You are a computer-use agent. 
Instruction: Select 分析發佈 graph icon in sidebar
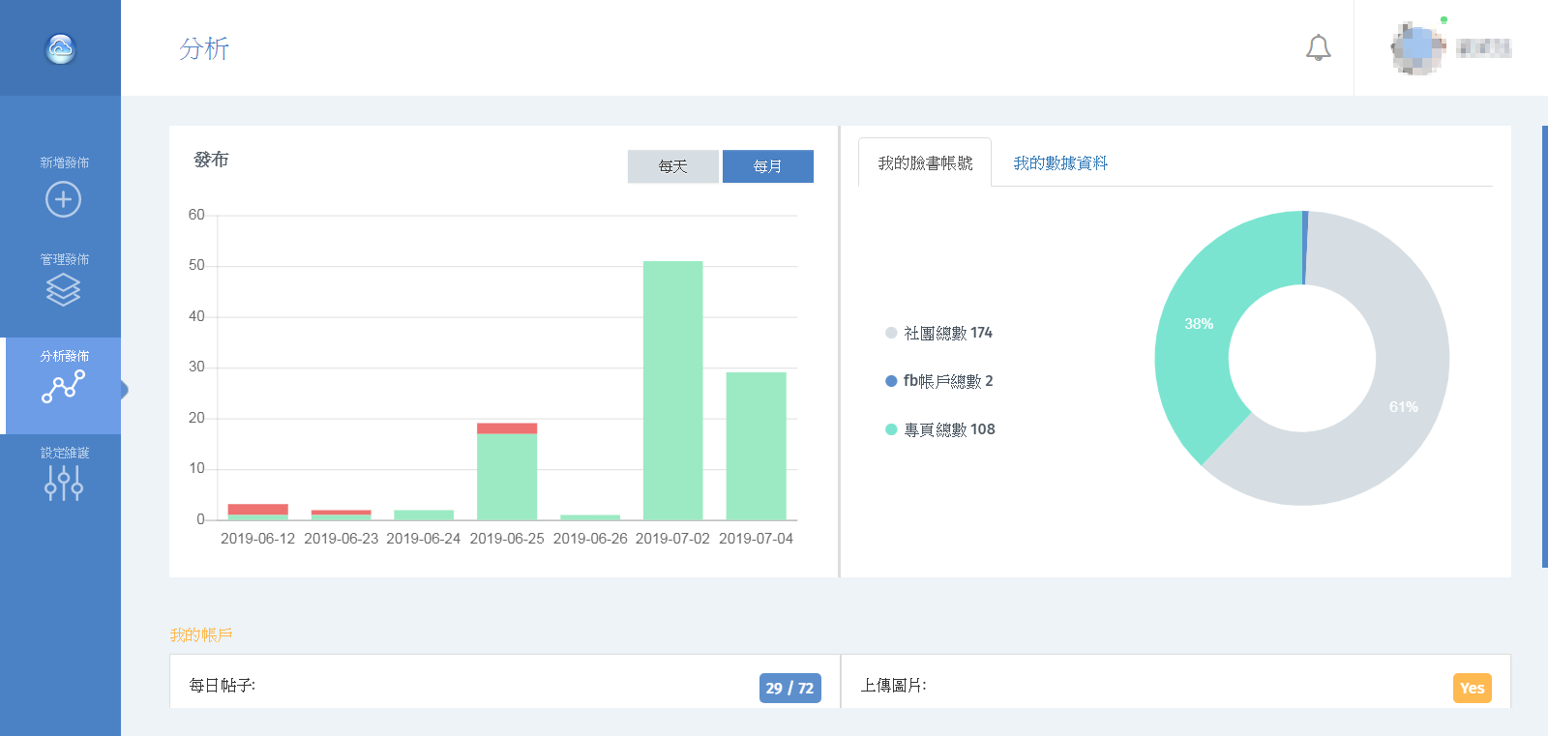click(63, 386)
